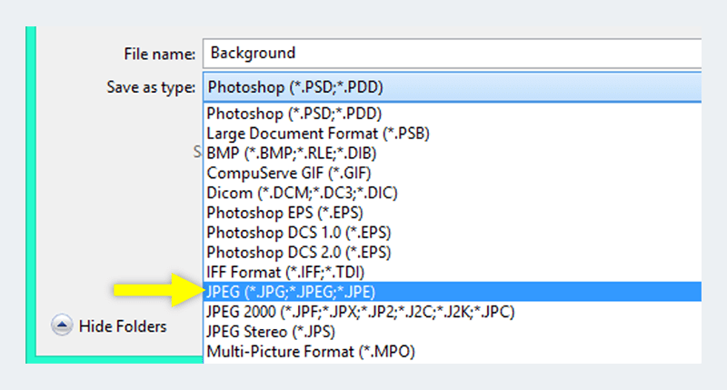This screenshot has height=390, width=727.
Task: Choose Photoshop (*.PSD;*.PDD) from the list
Action: point(452,113)
